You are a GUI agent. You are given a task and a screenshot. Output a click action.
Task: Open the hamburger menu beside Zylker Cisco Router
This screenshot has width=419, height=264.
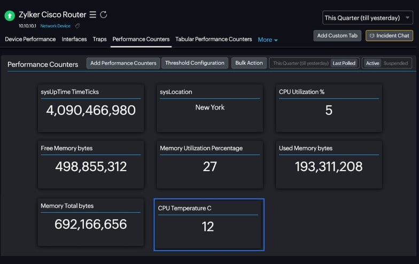pos(93,14)
